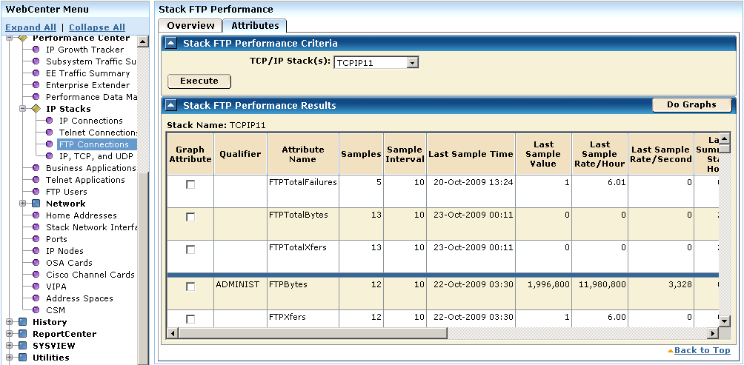The width and height of the screenshot is (744, 365).
Task: Click the Business Applications bullet icon
Action: tap(36, 168)
